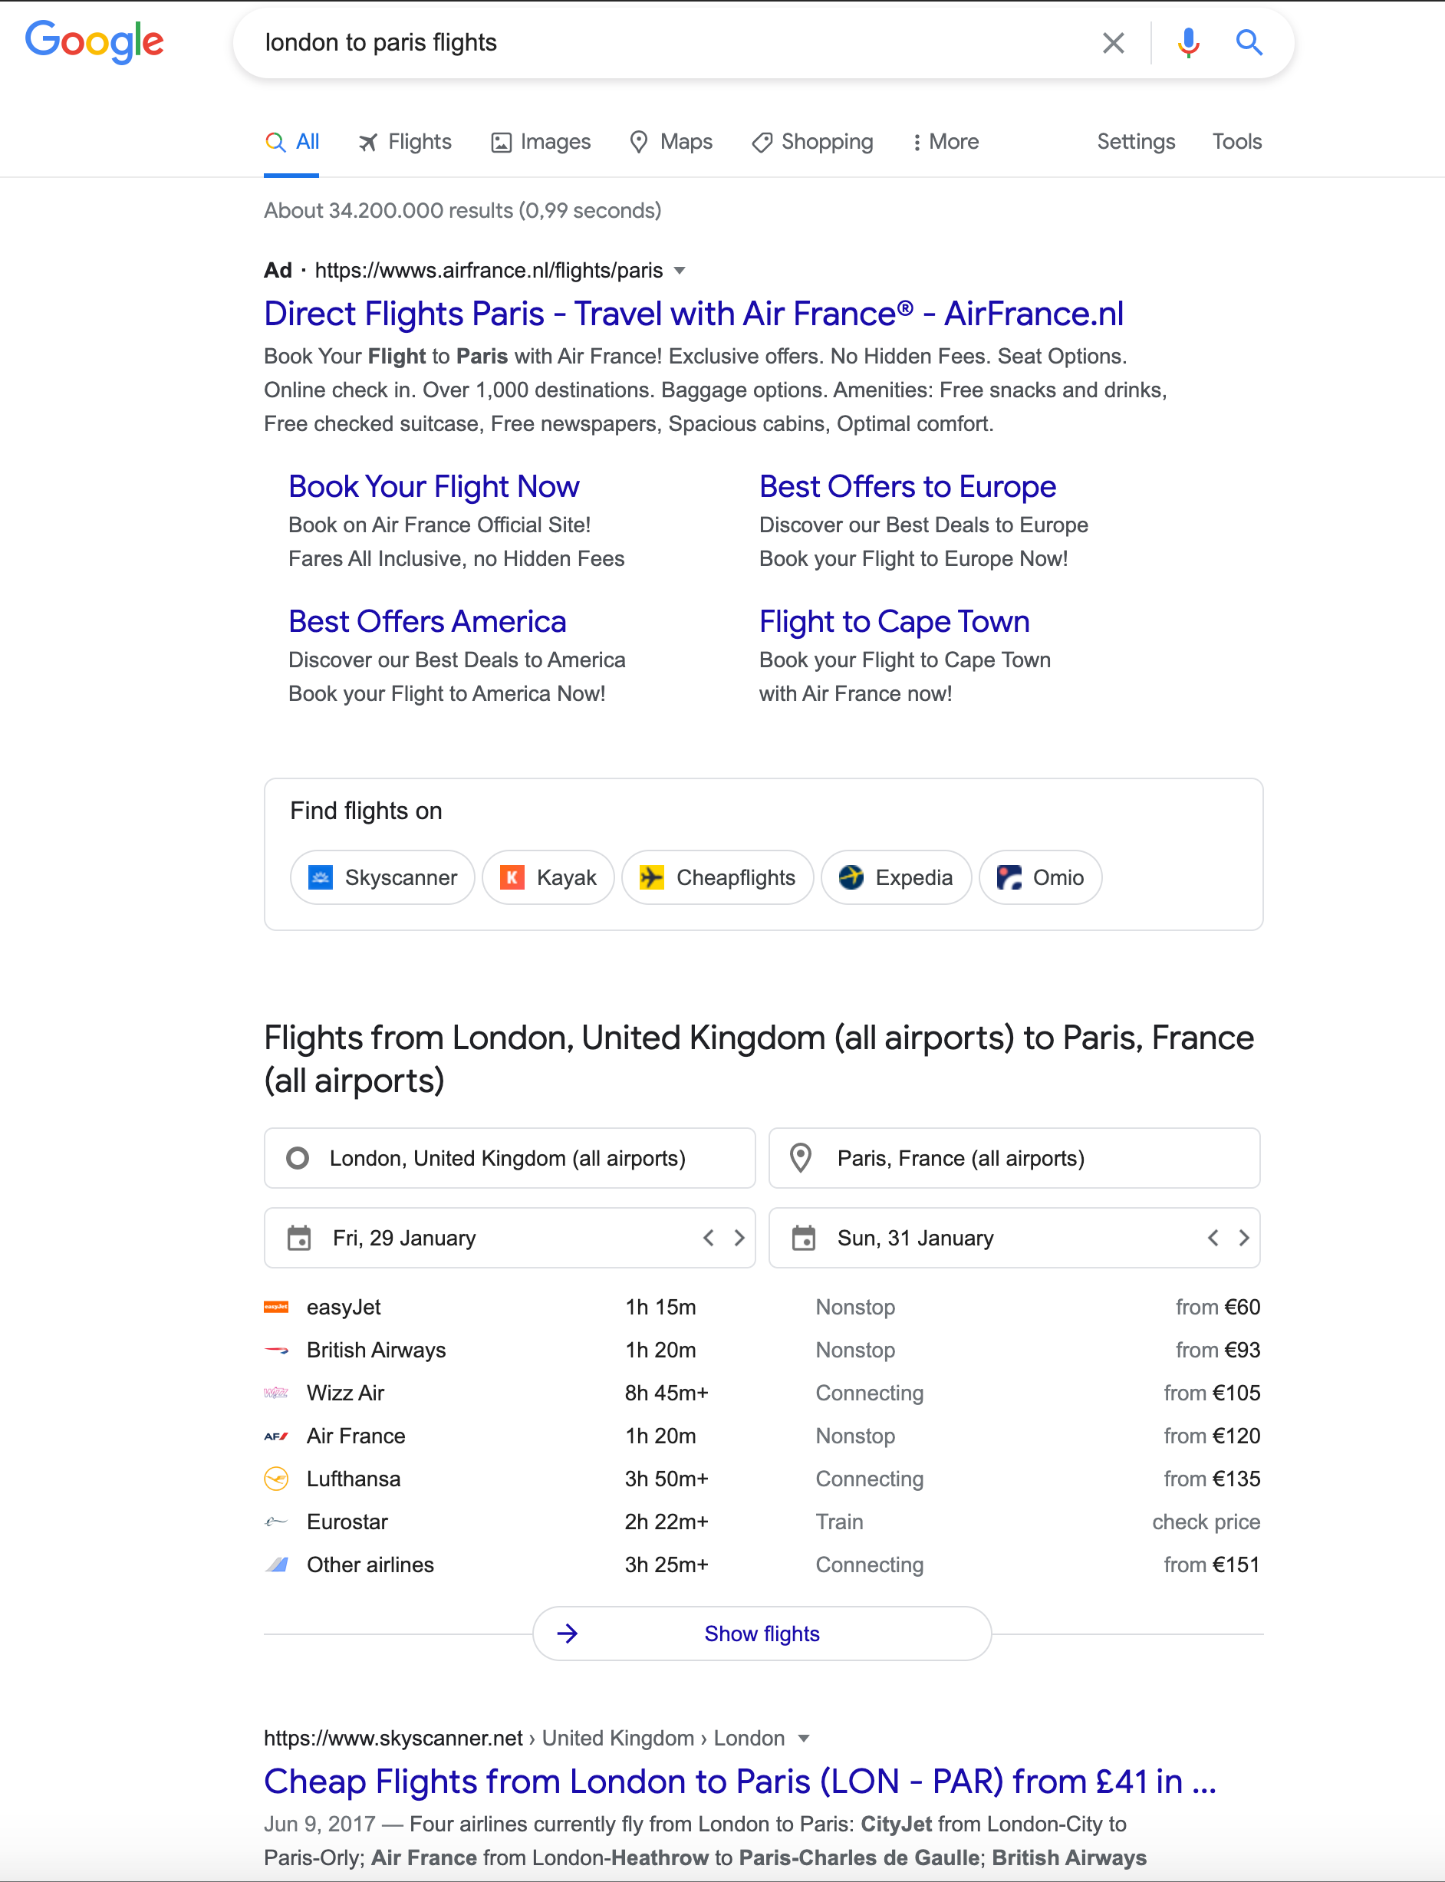Select the Air France flight row
The image size is (1445, 1882).
pyautogui.click(x=762, y=1436)
